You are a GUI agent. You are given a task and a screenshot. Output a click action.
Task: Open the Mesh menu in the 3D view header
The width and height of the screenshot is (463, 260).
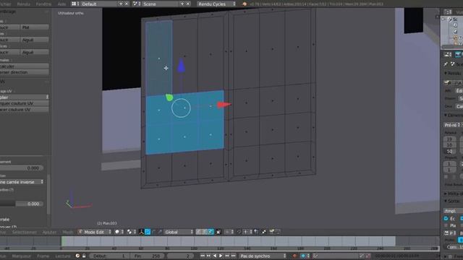tap(67, 233)
